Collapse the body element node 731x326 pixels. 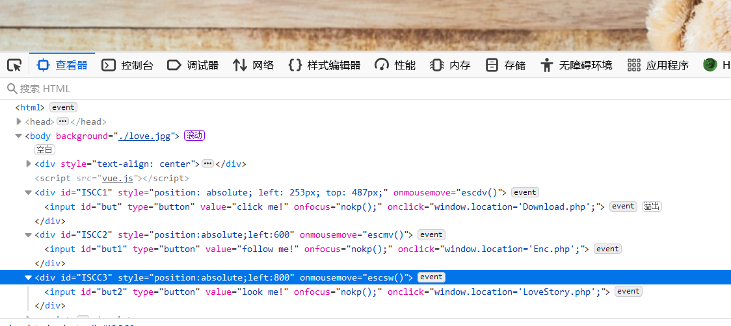click(19, 136)
